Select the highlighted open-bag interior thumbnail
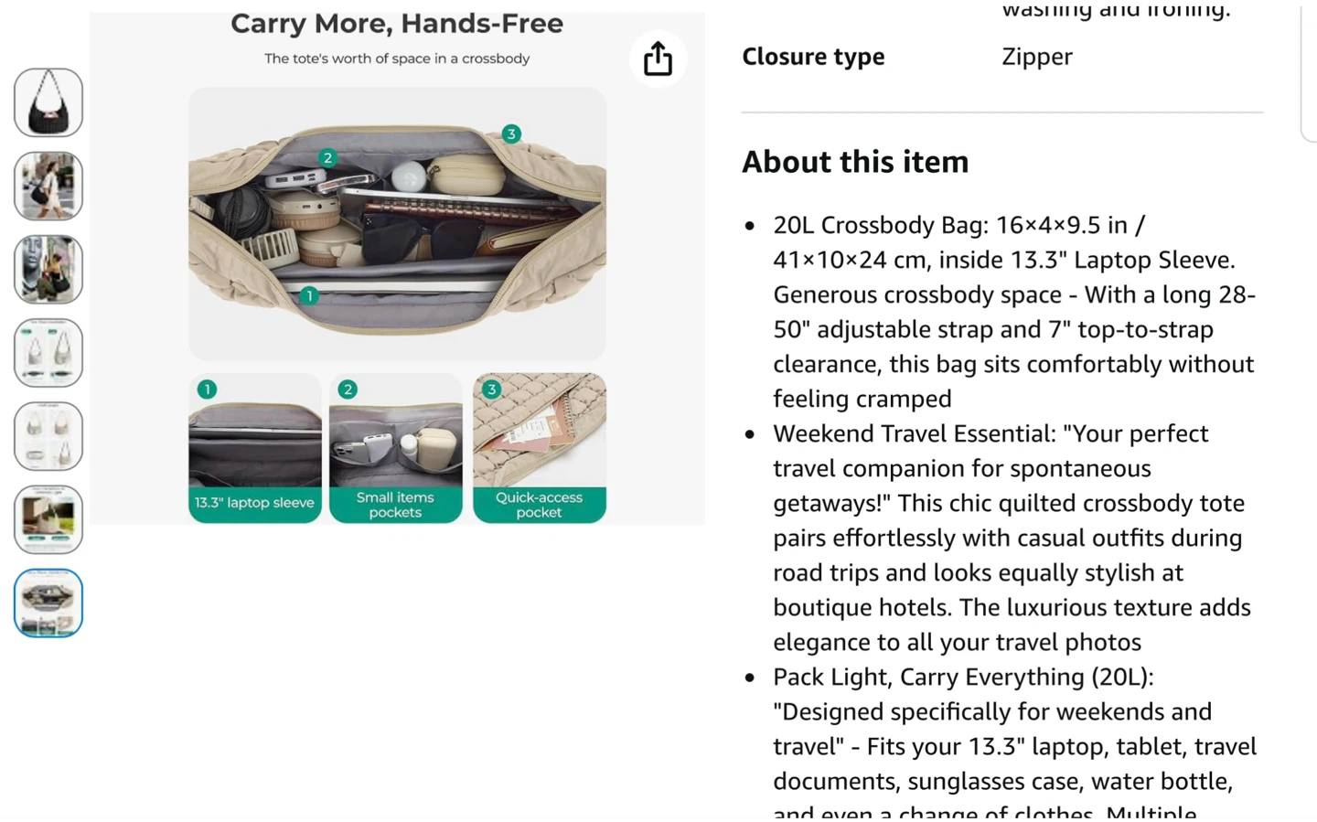This screenshot has height=822, width=1317. point(48,603)
